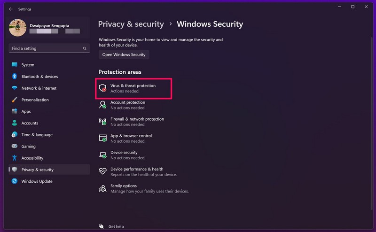Click the App & browser control icon

click(102, 138)
